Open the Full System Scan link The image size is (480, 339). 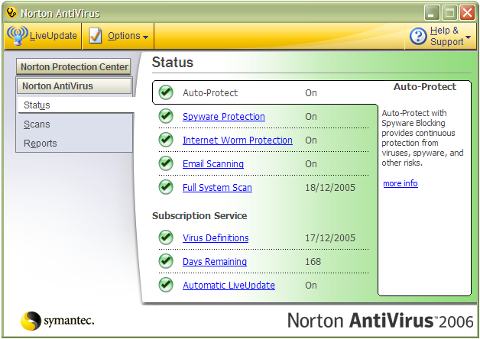(x=217, y=187)
